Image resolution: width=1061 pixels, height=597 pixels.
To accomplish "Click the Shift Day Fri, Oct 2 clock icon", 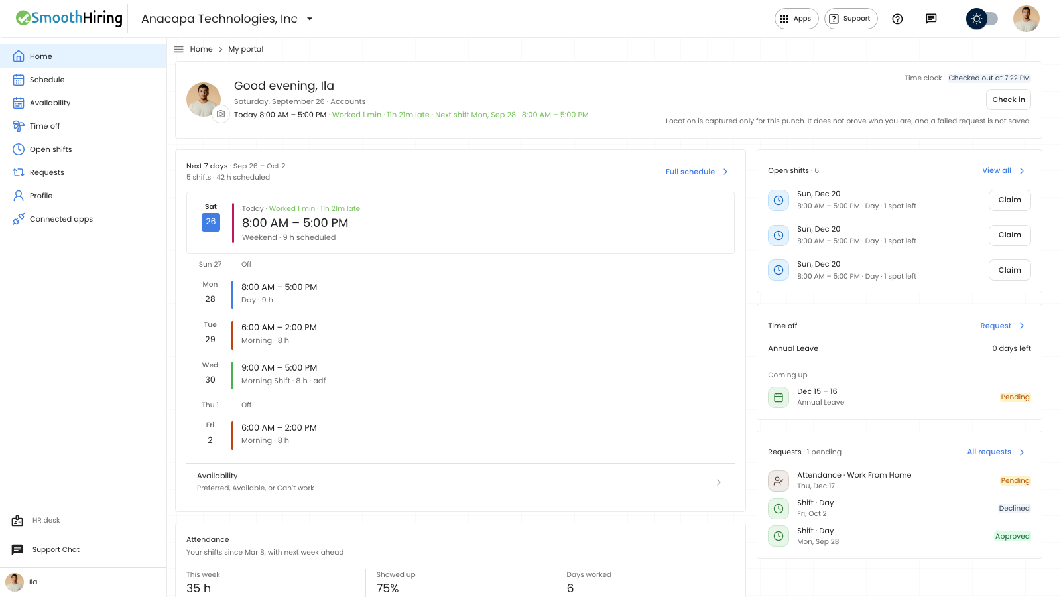I will (x=779, y=509).
